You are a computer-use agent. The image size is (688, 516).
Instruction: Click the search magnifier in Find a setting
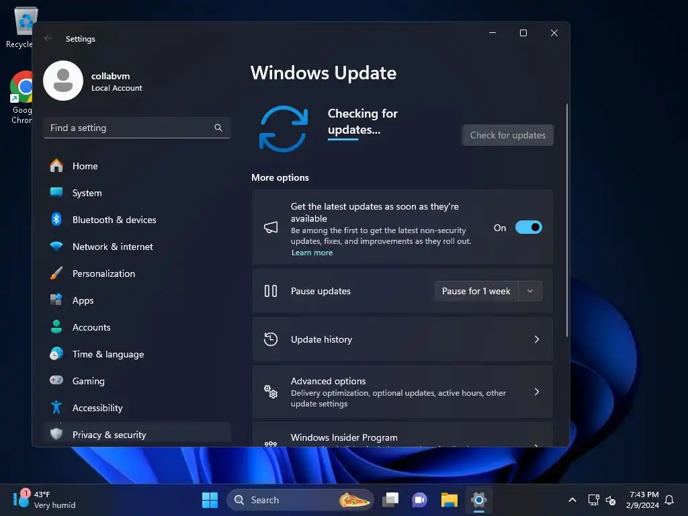click(x=218, y=128)
